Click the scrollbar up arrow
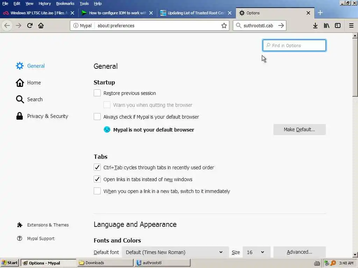358x268 pixels. pos(355,36)
